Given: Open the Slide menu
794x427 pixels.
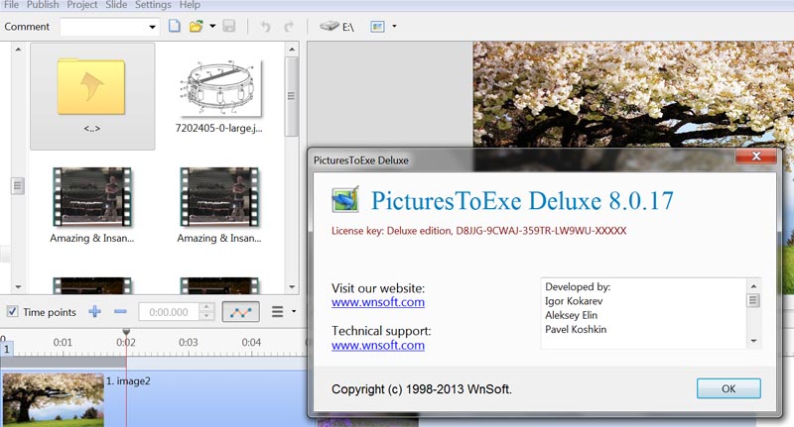Looking at the screenshot, I should pyautogui.click(x=116, y=5).
